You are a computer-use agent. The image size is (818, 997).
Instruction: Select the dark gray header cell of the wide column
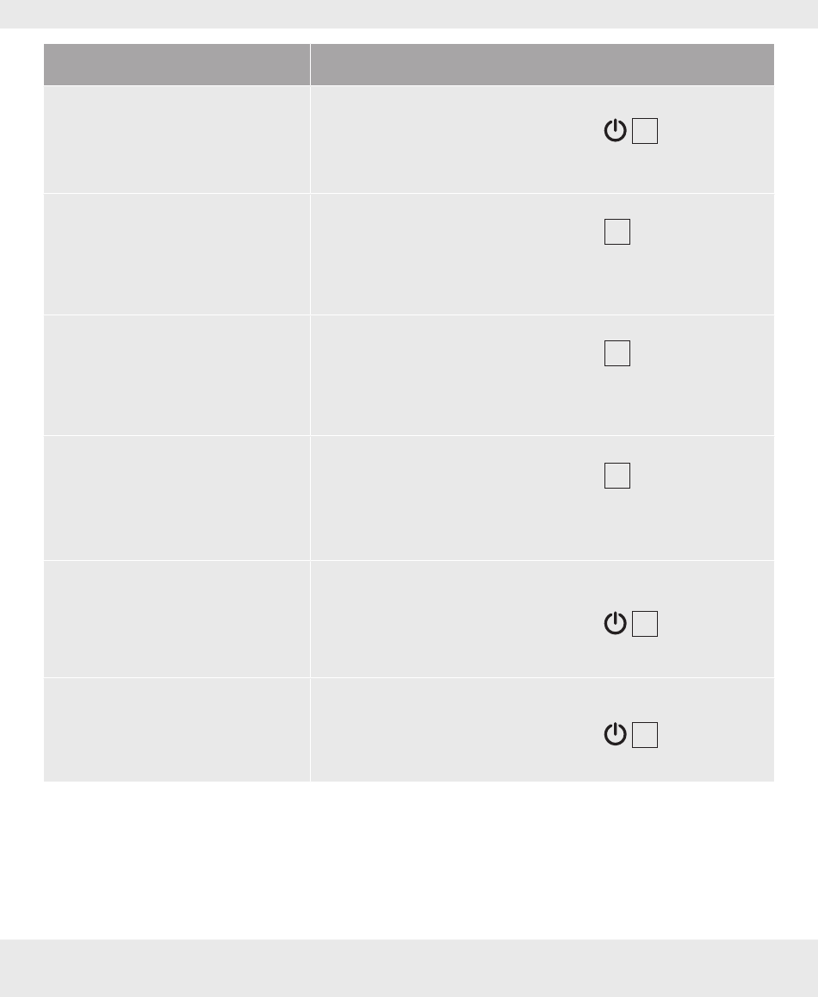(542, 65)
